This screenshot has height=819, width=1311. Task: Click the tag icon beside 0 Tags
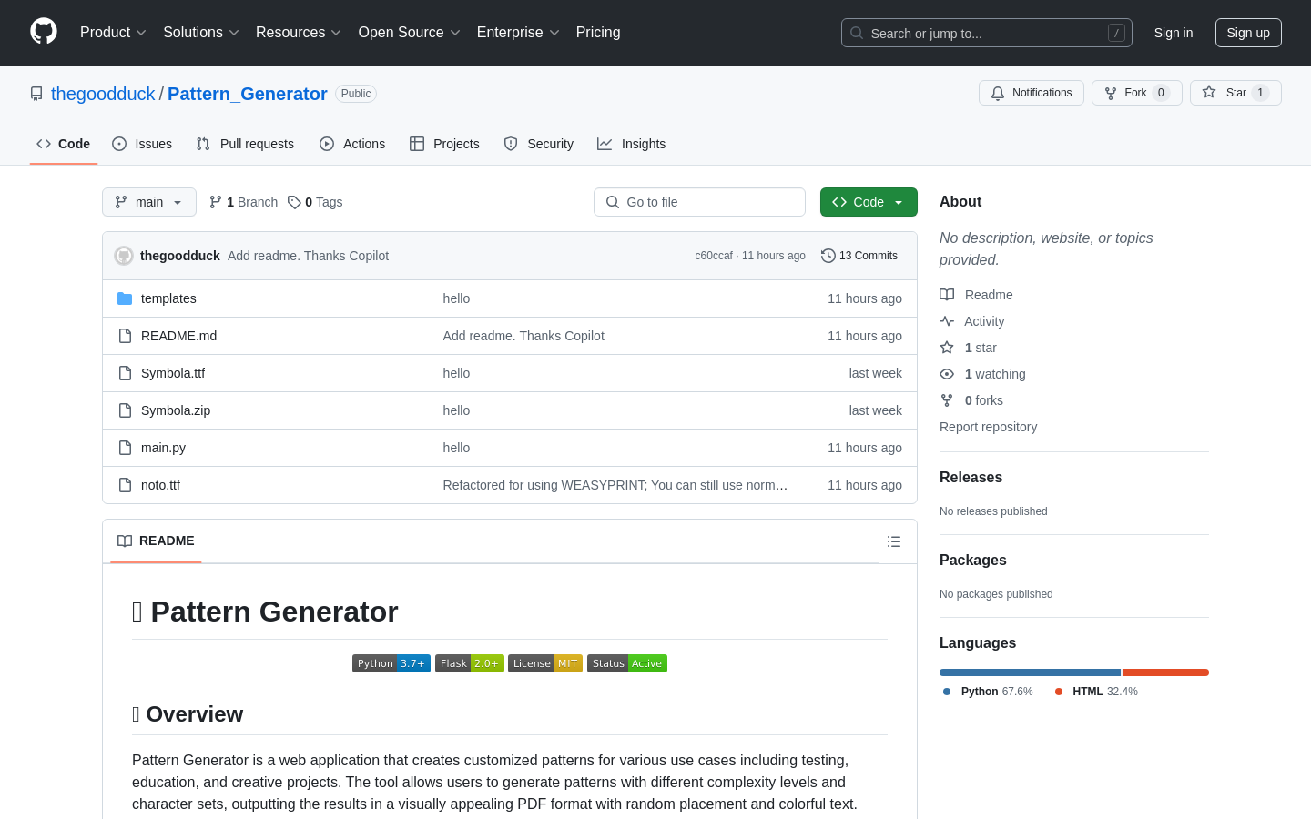point(294,202)
